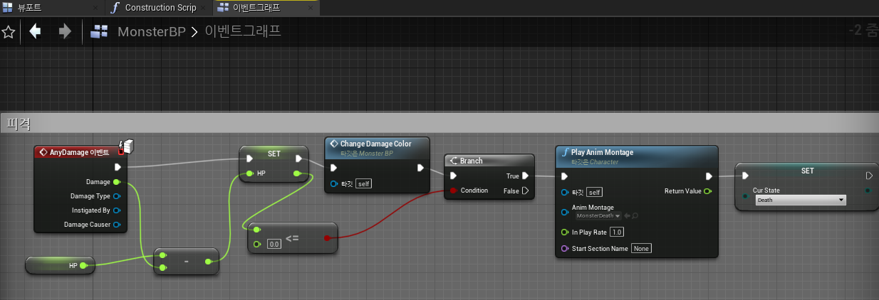Screen dimensions: 879x300
Task: Click the Branch Condition input pin
Action: click(453, 191)
